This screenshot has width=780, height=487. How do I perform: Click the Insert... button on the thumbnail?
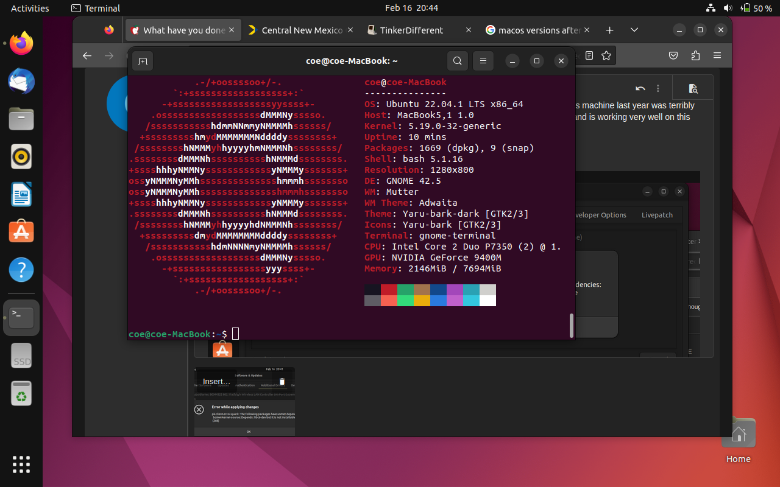216,382
